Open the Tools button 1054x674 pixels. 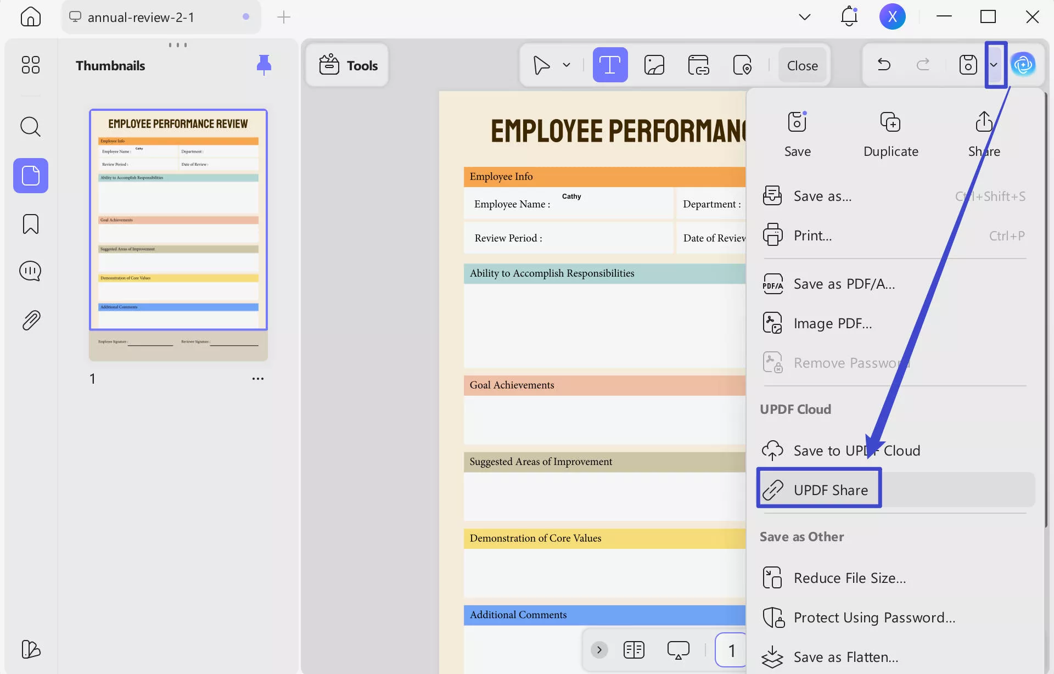pos(348,65)
